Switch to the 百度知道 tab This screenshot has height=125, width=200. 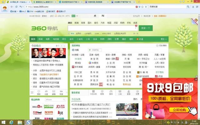coord(97,2)
